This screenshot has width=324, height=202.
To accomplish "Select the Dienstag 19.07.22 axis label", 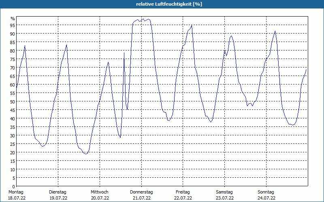I will 58,195.
